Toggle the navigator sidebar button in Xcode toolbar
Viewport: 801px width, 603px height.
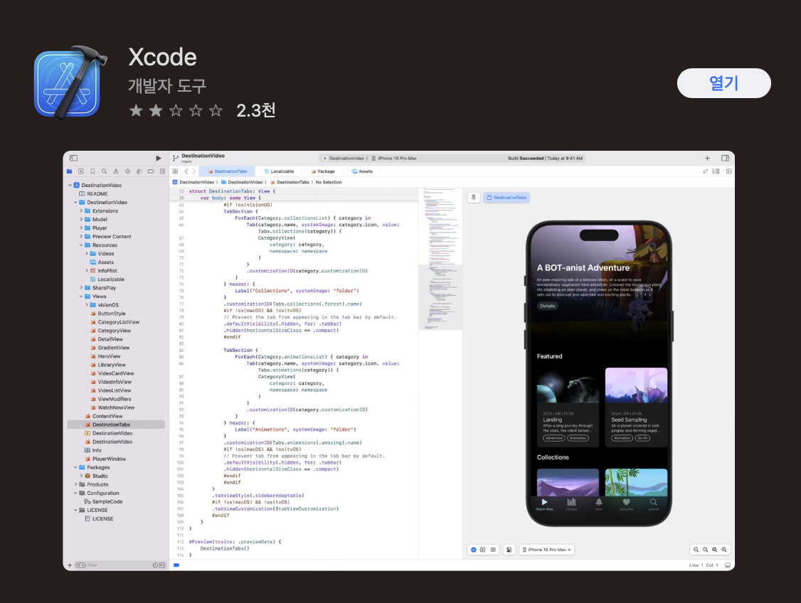[x=73, y=159]
